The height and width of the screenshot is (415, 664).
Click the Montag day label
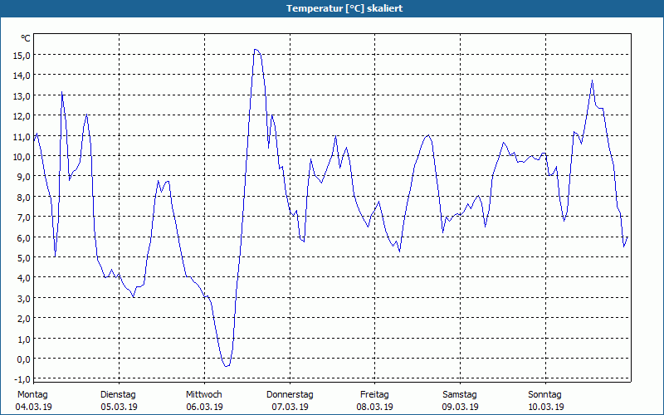(32, 395)
